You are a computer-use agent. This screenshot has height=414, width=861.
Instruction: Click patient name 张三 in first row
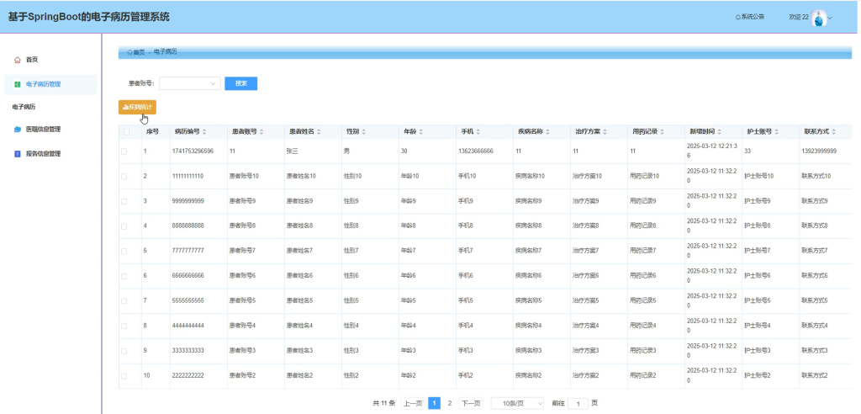[292, 151]
